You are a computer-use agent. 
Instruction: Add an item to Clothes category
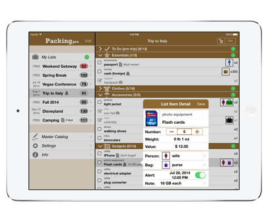click(x=233, y=88)
